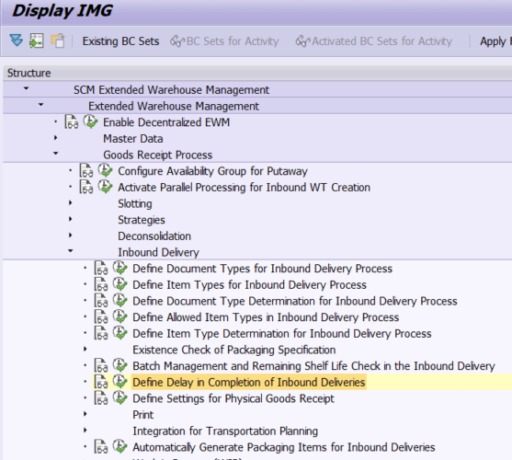Open documentation for Activate Parallel Processing for Inbound WT
The width and height of the screenshot is (512, 460).
pyautogui.click(x=86, y=187)
